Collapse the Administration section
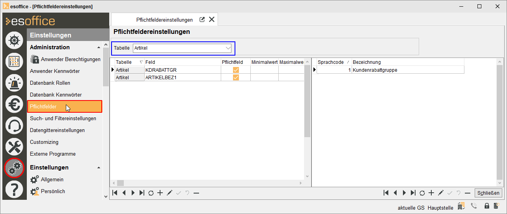507x214 pixels. [99, 47]
